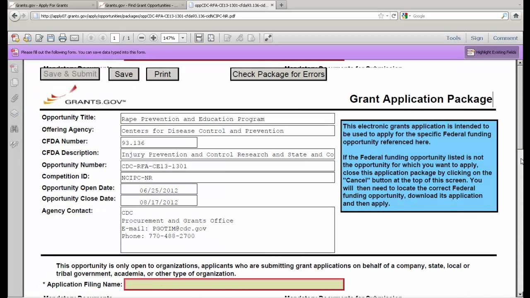Viewport: 530px width, 298px height.
Task: Open the layers sidebar panel
Action: [14, 113]
